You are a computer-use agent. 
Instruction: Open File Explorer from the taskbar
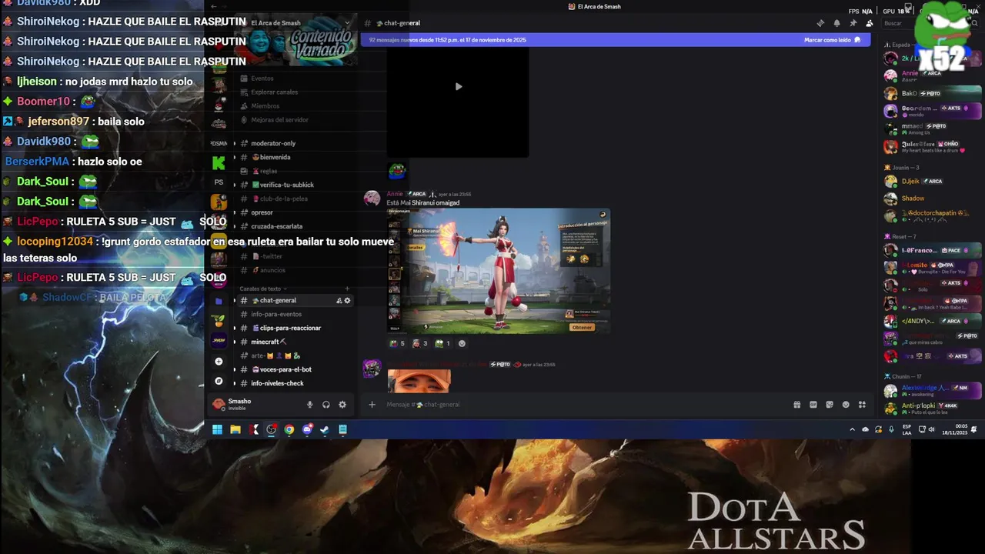point(235,429)
